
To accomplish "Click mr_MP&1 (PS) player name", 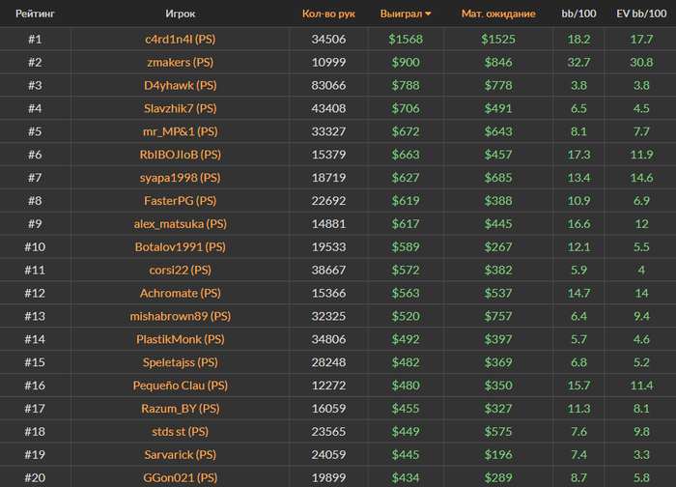I will coord(181,131).
